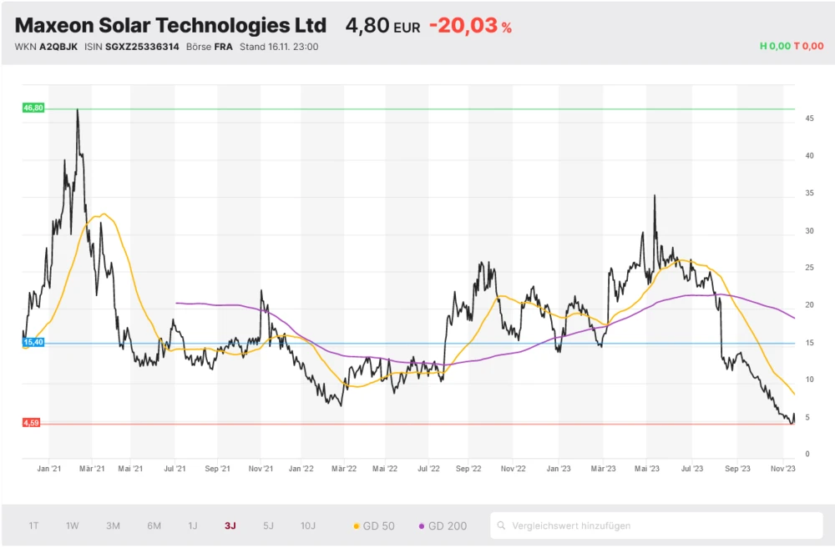Viewport: 835px width, 548px height.
Task: Click the -20,03 % change value
Action: point(470,26)
